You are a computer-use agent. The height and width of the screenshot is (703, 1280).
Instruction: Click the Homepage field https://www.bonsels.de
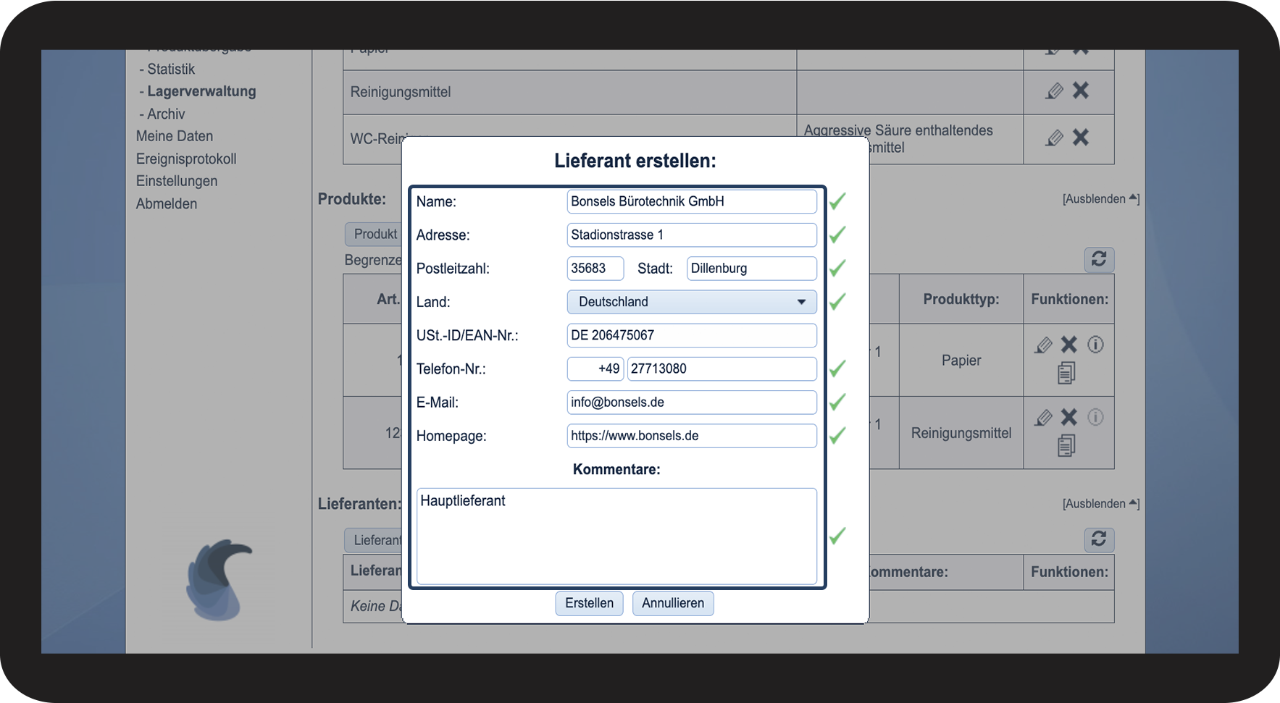[x=692, y=436]
